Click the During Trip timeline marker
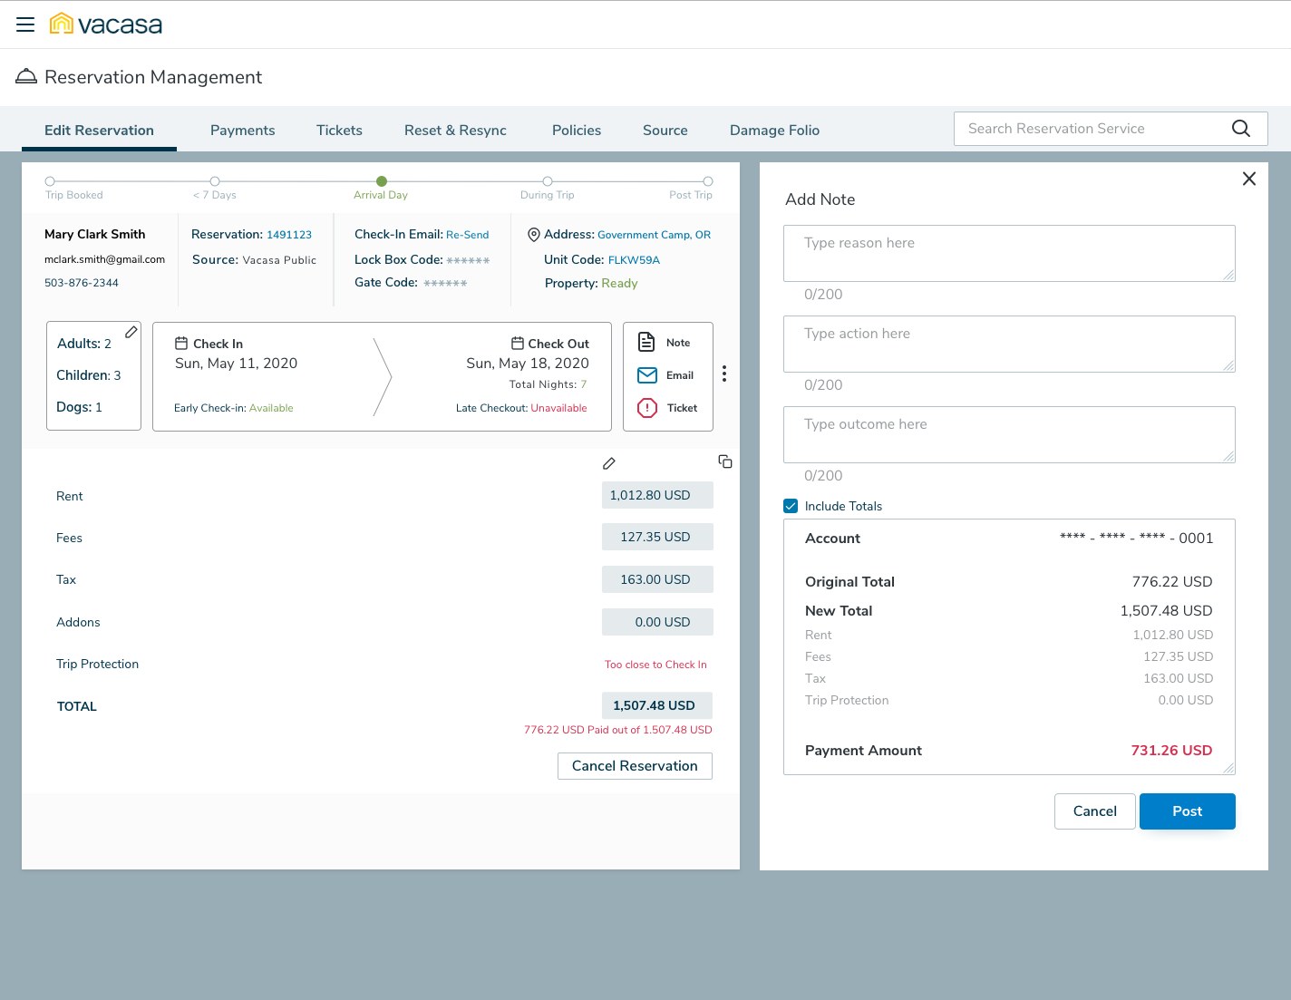Viewport: 1291px width, 1000px height. tap(548, 181)
